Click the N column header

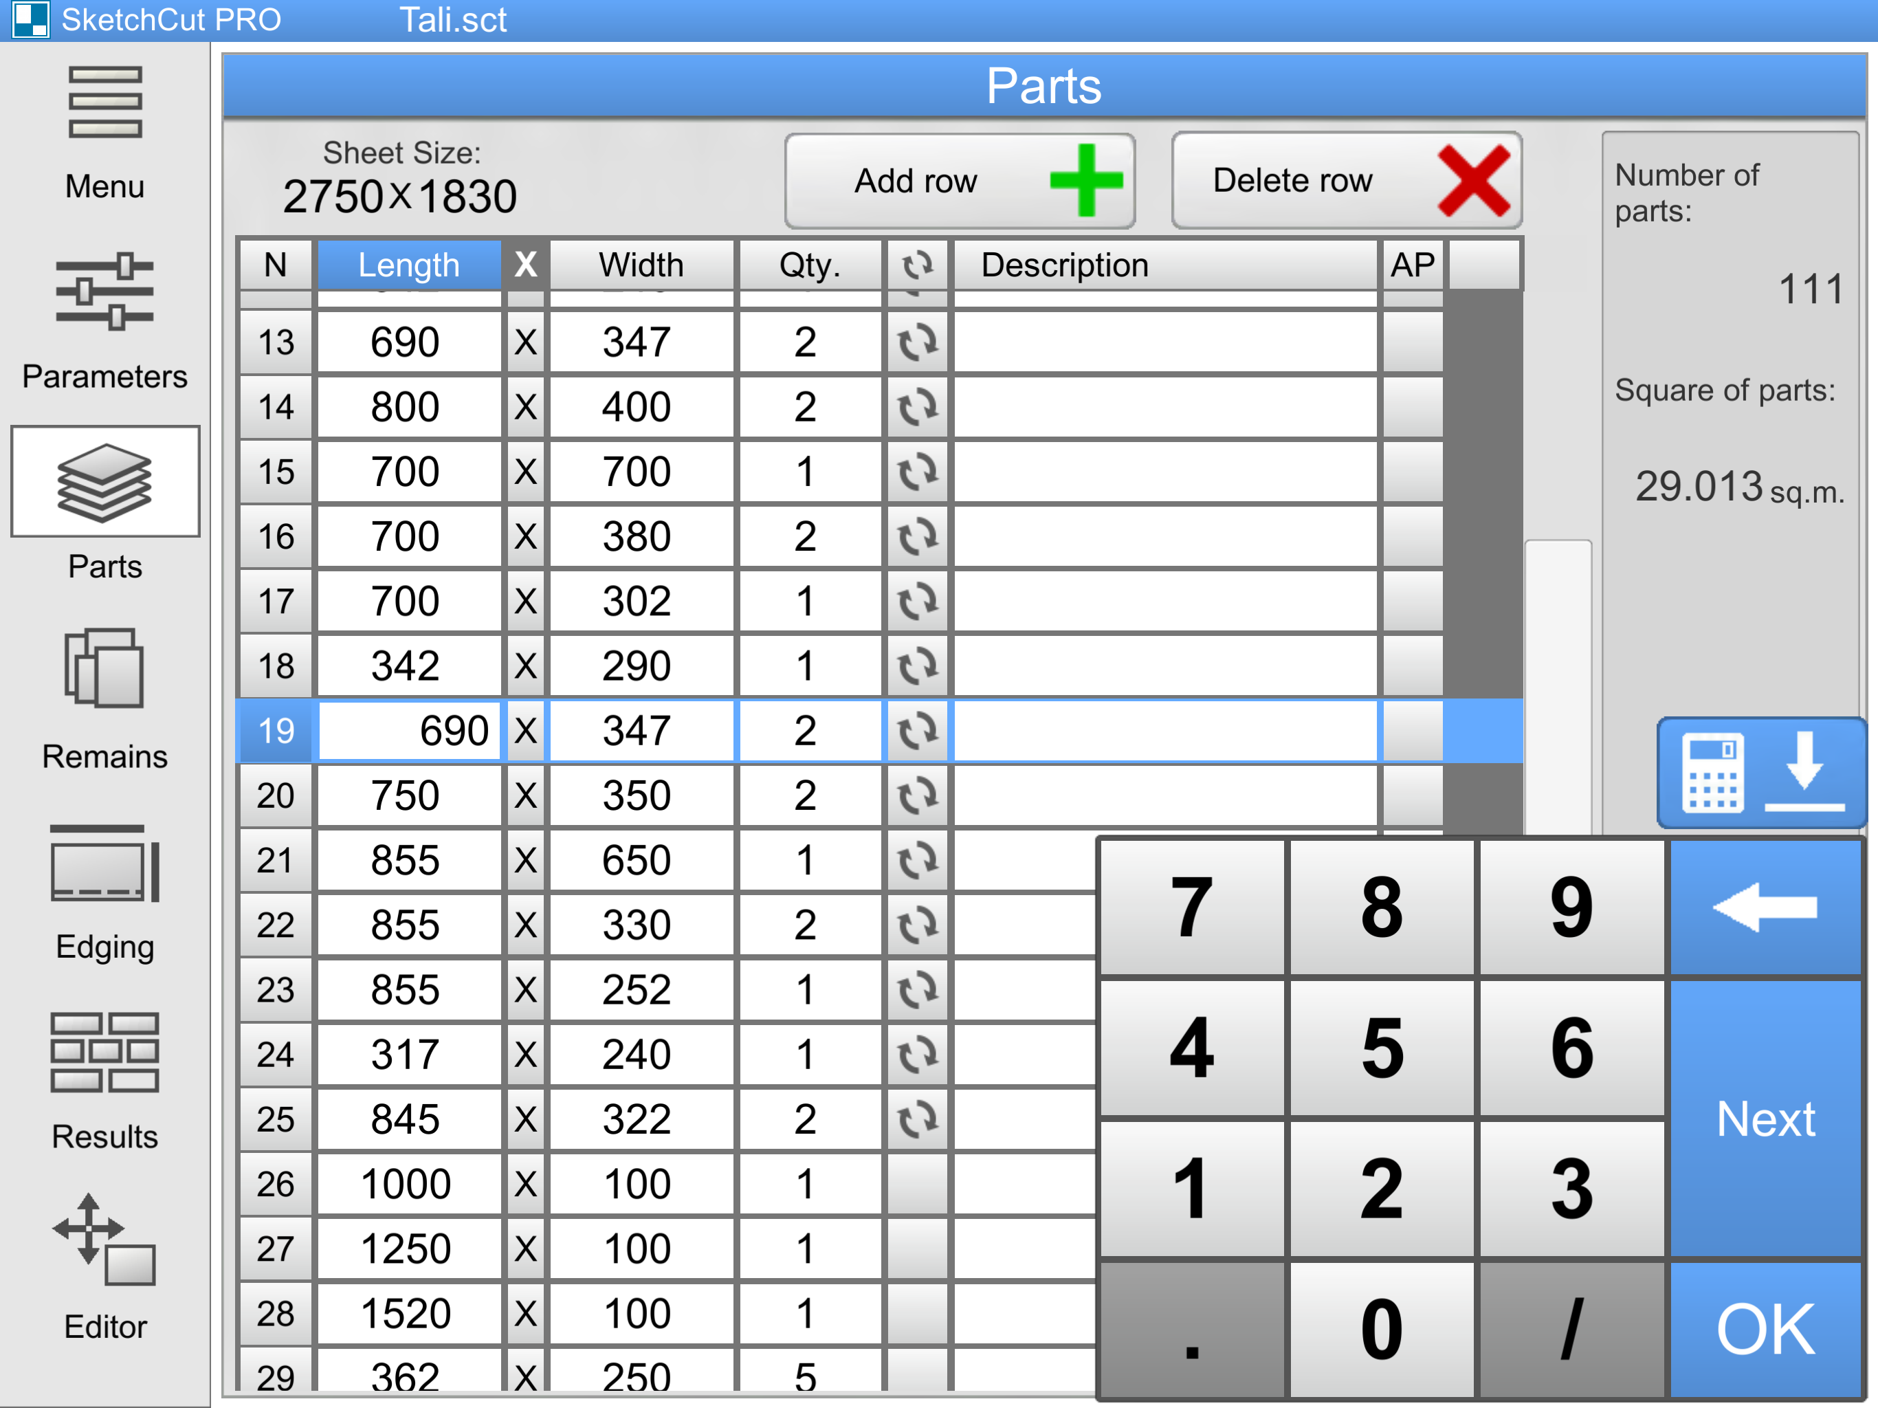[x=276, y=265]
